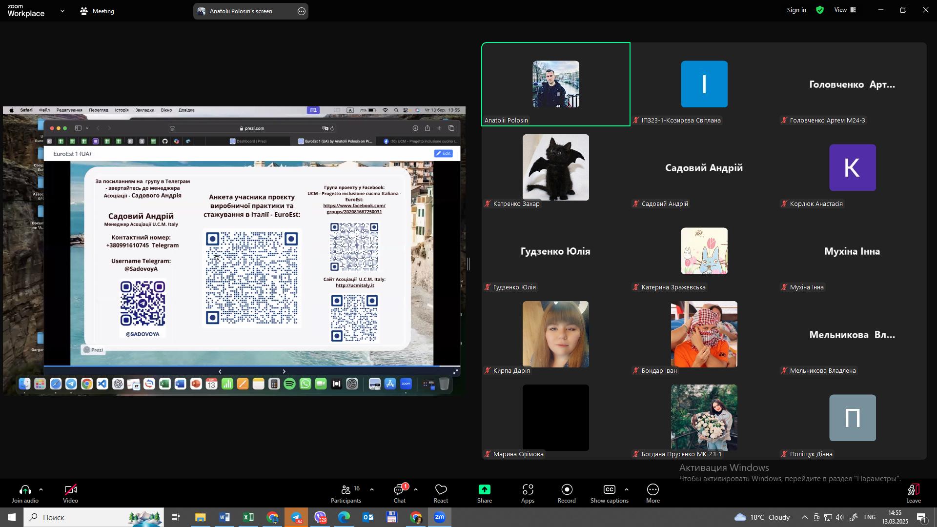The height and width of the screenshot is (527, 937).
Task: Click the 18°C Cloudy weather widget
Action: click(762, 517)
